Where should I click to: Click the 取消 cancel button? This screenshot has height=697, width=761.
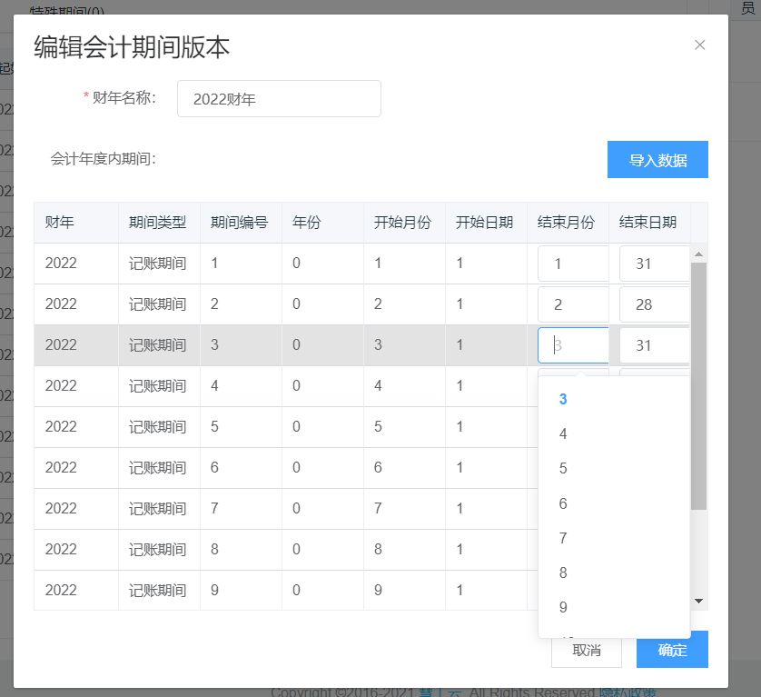(587, 651)
